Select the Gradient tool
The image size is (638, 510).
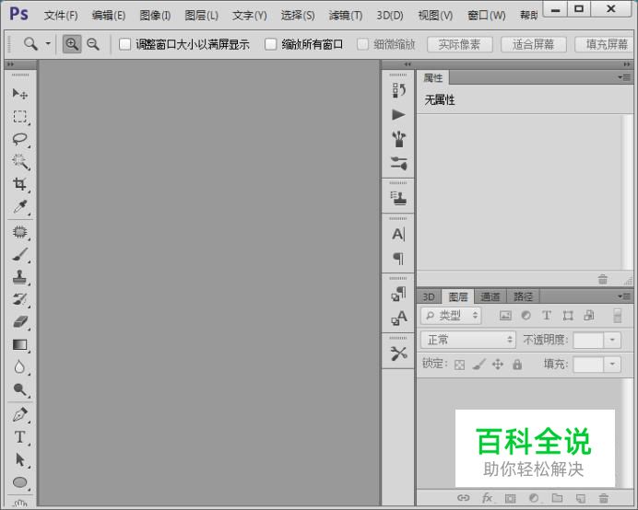[x=20, y=344]
